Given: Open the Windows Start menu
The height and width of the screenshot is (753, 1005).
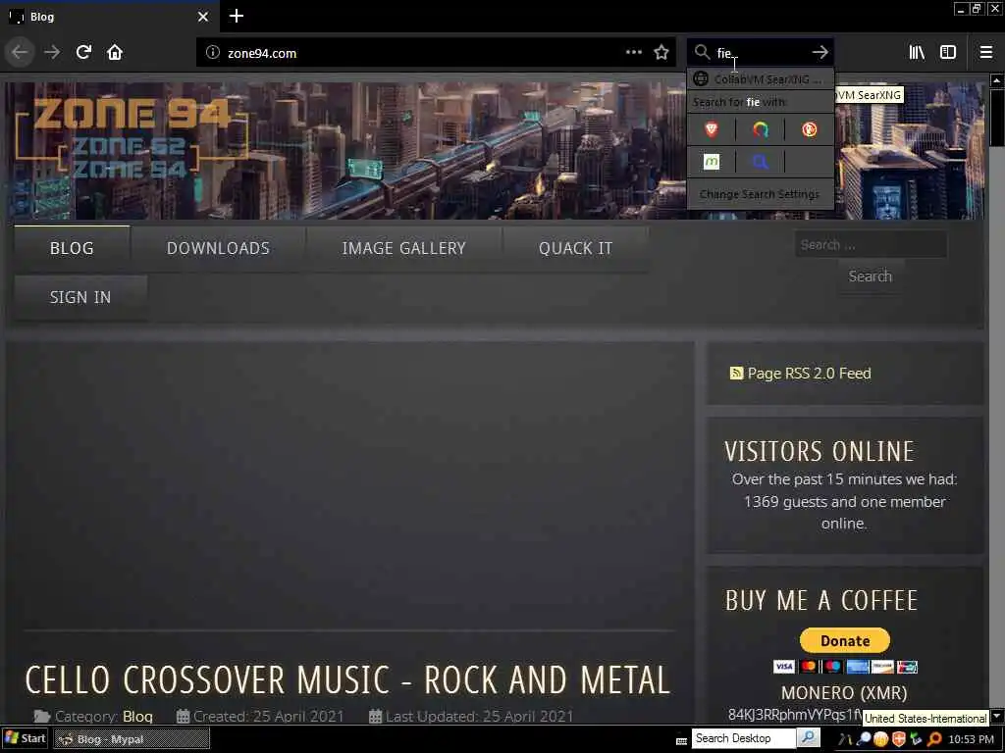Looking at the screenshot, I should pos(25,738).
